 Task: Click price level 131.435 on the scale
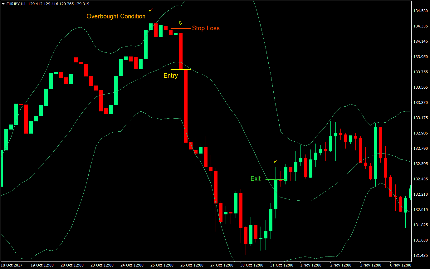click(x=420, y=256)
